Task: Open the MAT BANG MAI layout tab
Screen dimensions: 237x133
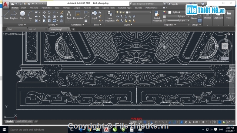Action: 24,121
